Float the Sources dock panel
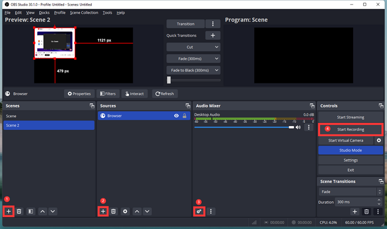The width and height of the screenshot is (387, 229). (x=188, y=106)
